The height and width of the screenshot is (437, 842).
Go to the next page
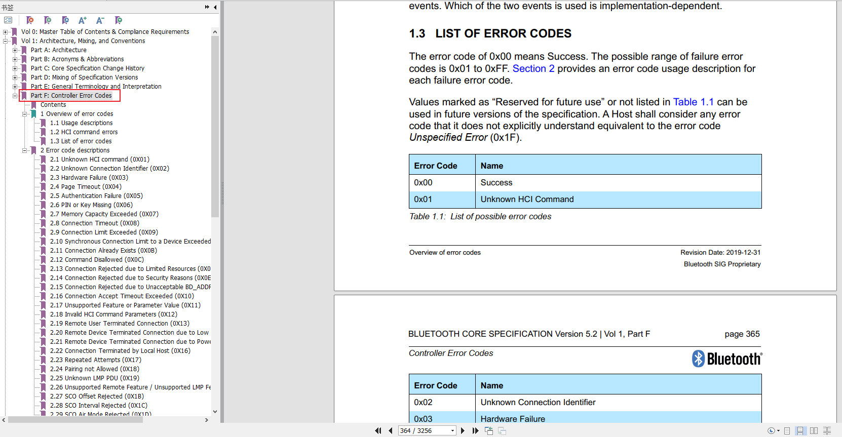tap(463, 430)
